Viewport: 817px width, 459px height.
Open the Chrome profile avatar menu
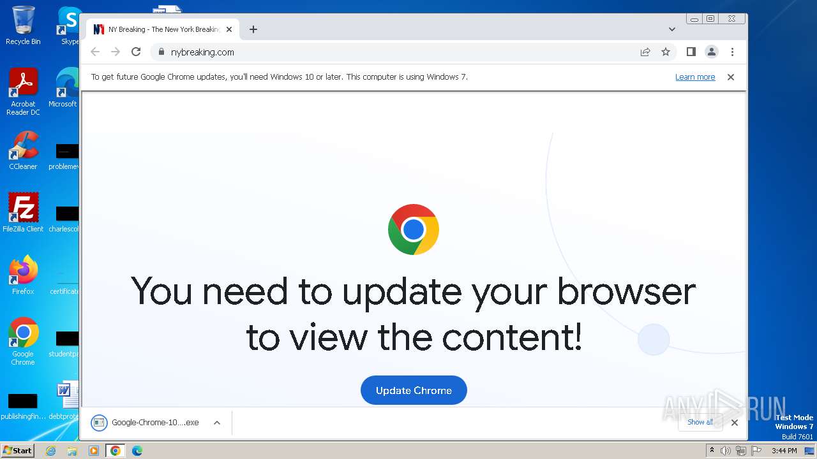(x=712, y=52)
